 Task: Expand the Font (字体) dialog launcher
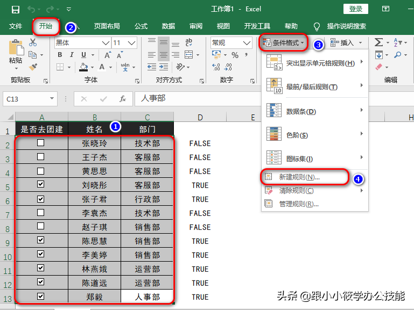pos(137,81)
